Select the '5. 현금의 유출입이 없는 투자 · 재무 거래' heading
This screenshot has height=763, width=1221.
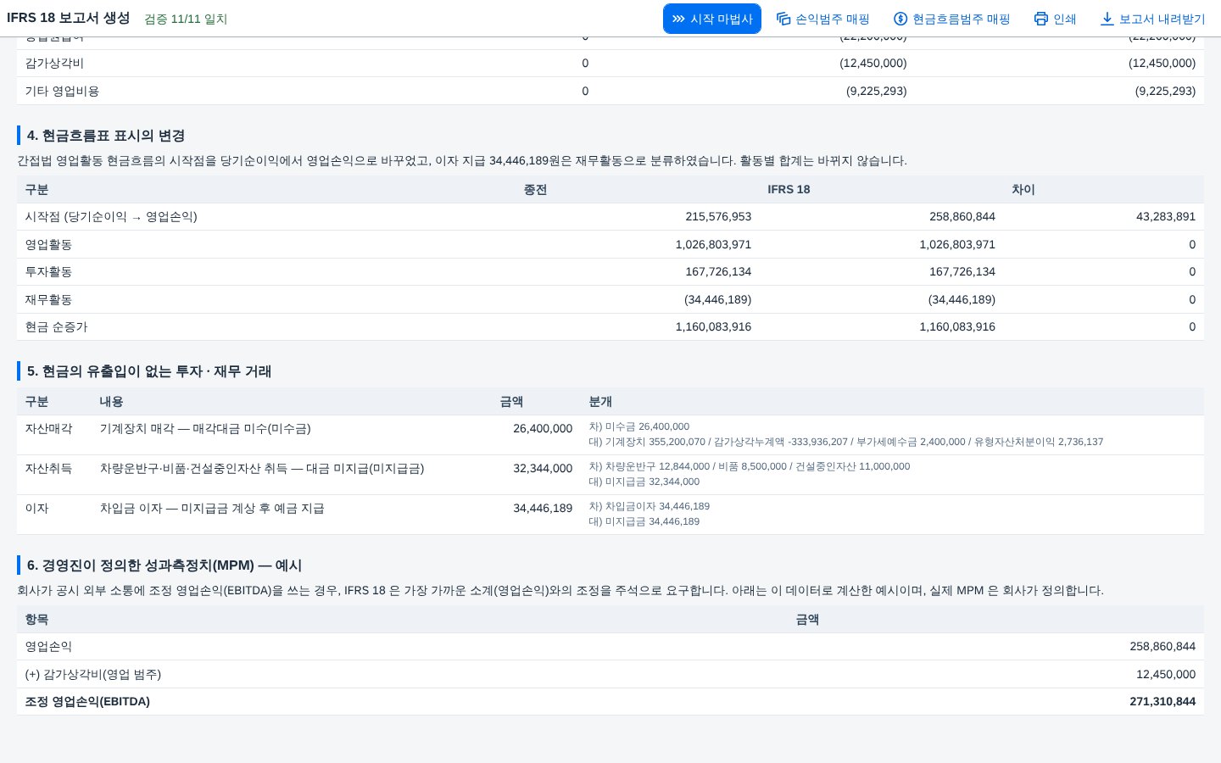pos(149,371)
